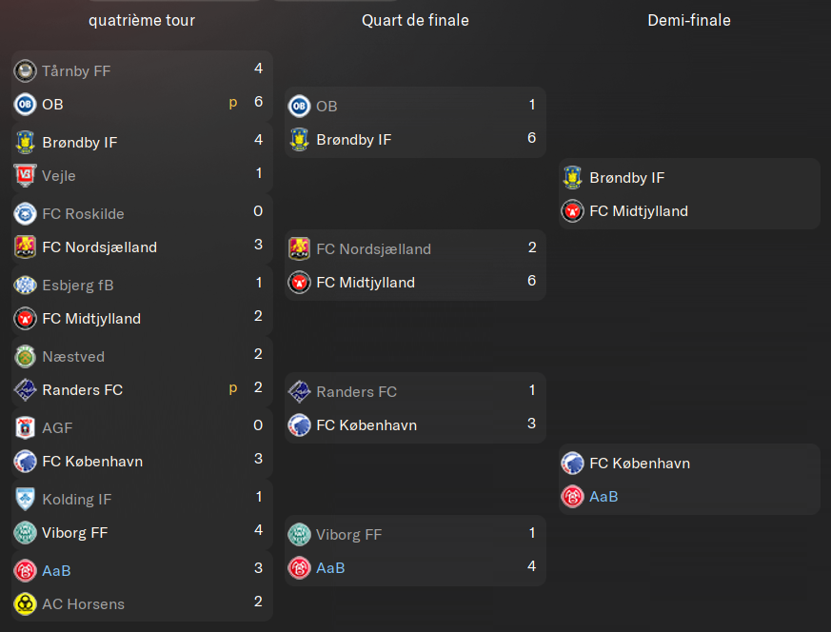Open Brøndby IF in the semi-final
Screen dimensions: 831x632
pos(627,177)
